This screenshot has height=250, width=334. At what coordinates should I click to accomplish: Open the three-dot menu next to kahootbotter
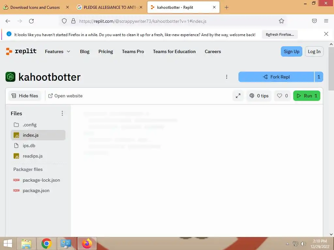227,77
